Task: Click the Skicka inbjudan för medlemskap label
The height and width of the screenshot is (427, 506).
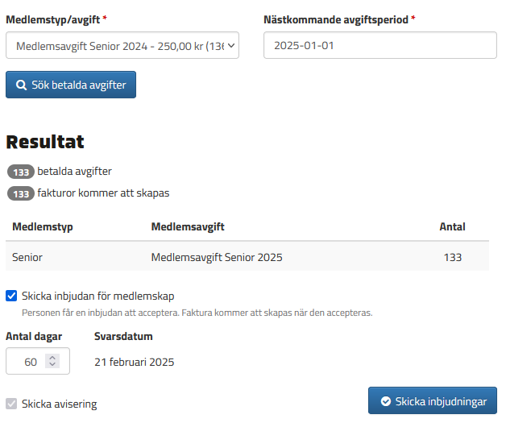Action: click(x=98, y=296)
